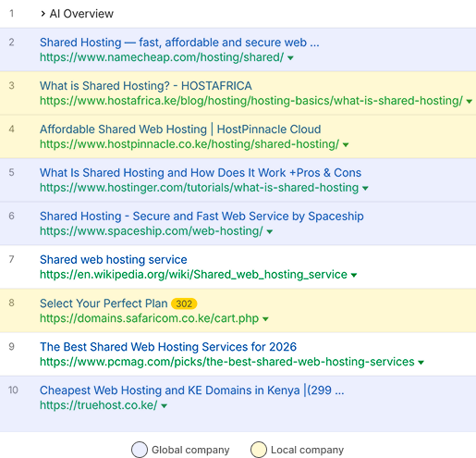Open 'Cheapest Web Hosting and KE Domains in Kenya' result
Screen dimensions: 476x458
(191, 390)
